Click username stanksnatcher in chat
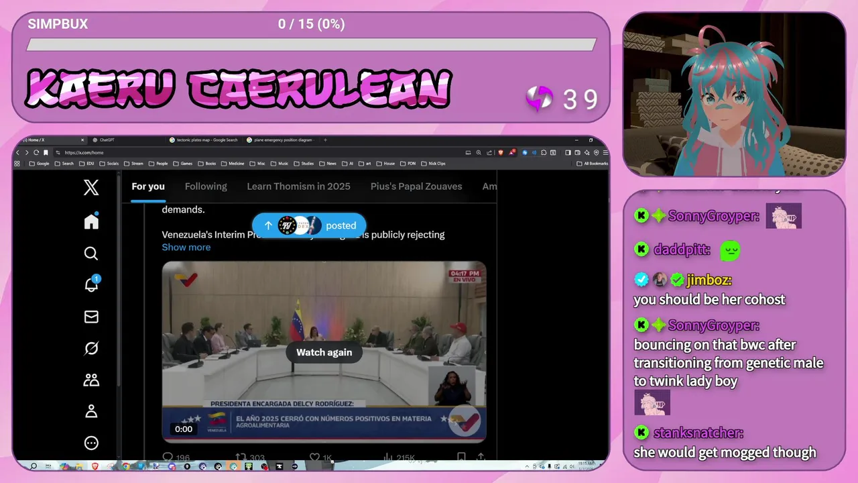This screenshot has width=858, height=483. 698,433
